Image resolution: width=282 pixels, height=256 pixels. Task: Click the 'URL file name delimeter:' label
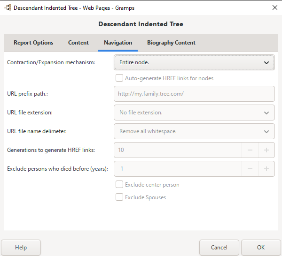[x=37, y=131]
